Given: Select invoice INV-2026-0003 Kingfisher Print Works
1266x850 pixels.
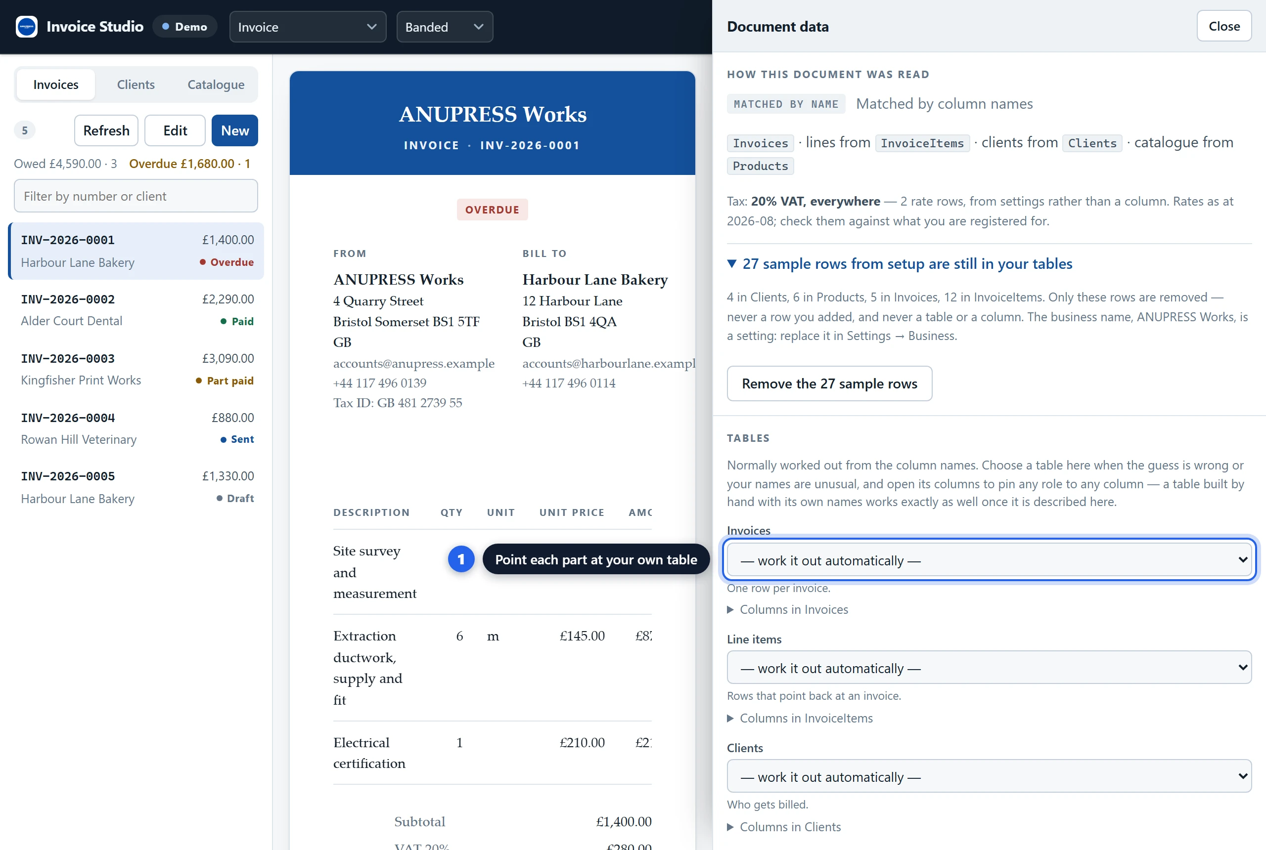Looking at the screenshot, I should 136,369.
